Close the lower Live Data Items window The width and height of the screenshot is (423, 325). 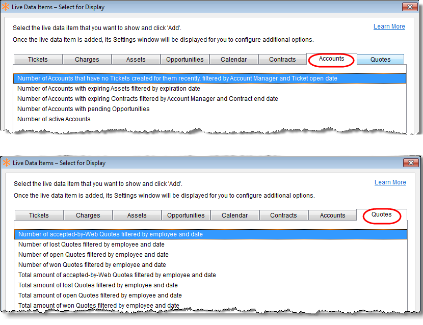pyautogui.click(x=410, y=163)
